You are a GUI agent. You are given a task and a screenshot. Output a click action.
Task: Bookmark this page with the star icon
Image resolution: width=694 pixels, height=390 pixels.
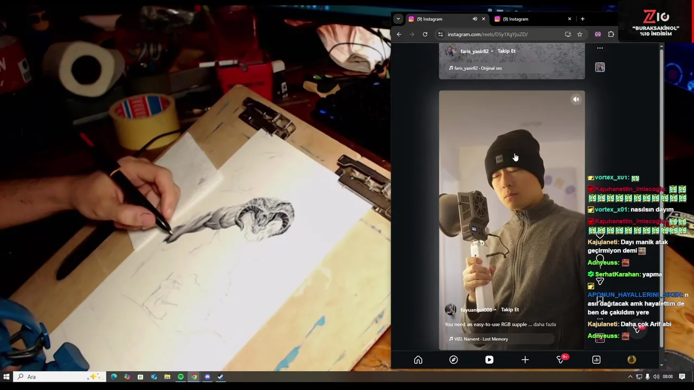(580, 34)
